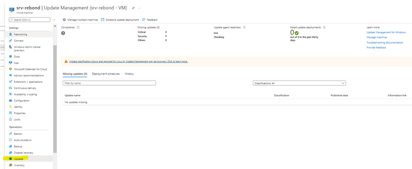Viewport: 412px width, 169px height.
Task: Click the Extensions + applications icon
Action: point(10,82)
